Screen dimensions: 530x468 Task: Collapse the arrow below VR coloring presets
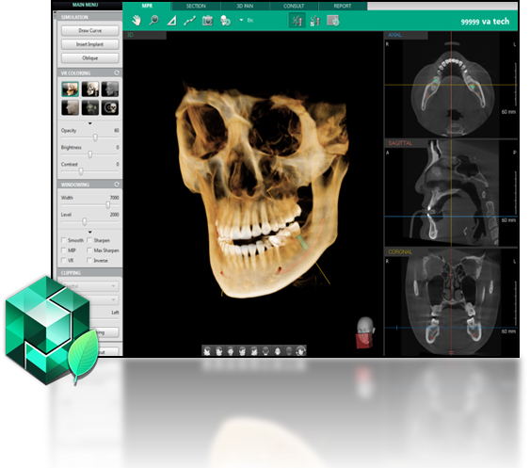(90, 123)
